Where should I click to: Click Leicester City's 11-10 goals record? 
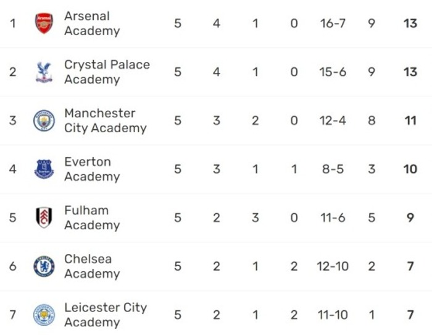333,315
